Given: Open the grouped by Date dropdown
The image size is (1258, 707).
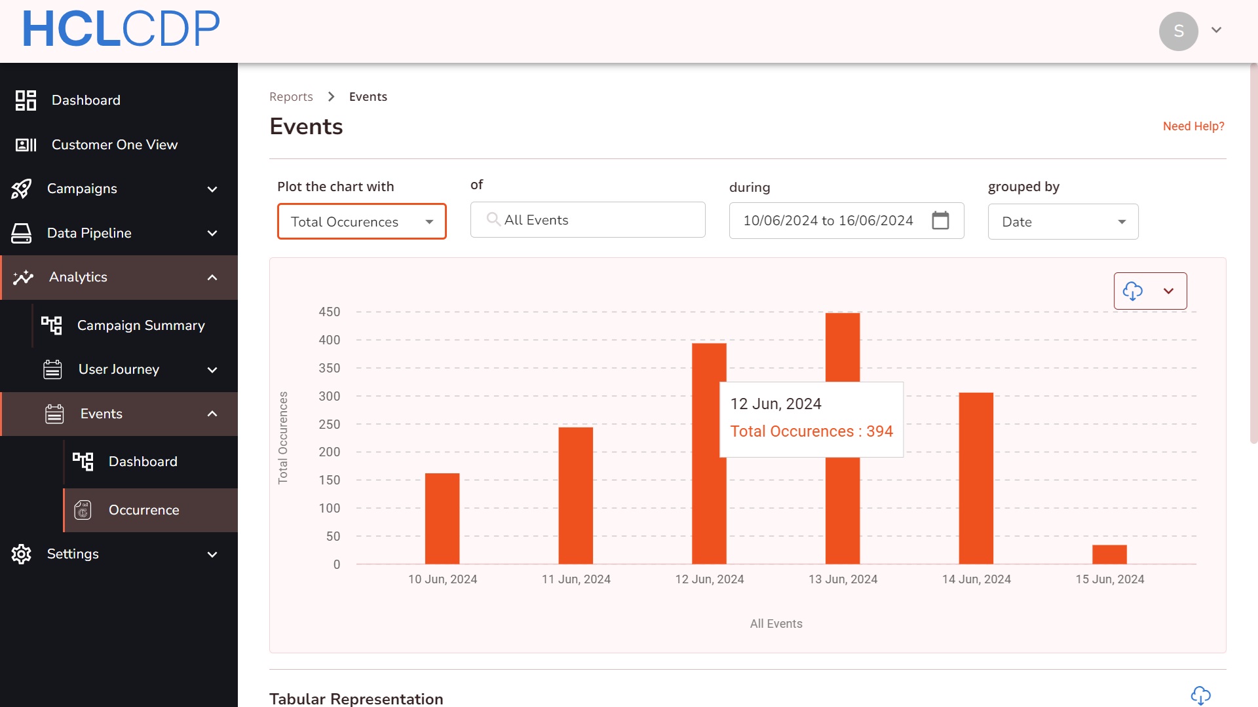Looking at the screenshot, I should (1063, 221).
